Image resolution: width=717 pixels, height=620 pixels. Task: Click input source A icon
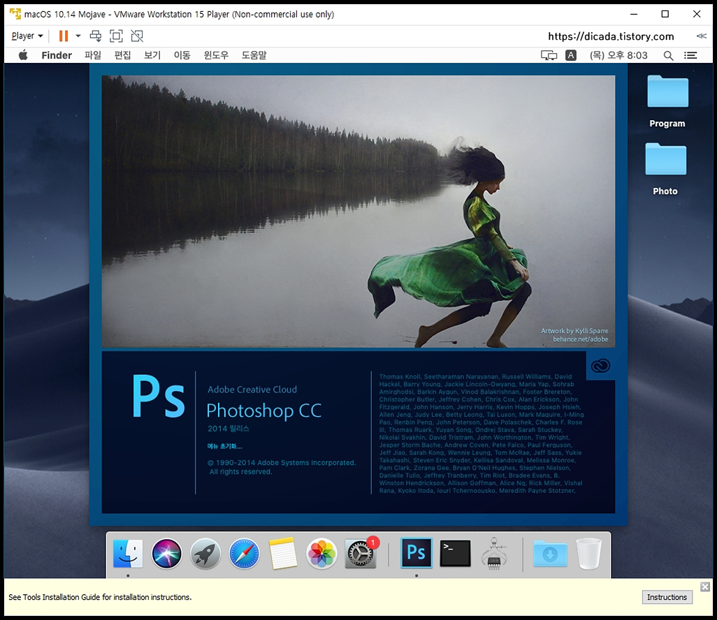point(571,55)
